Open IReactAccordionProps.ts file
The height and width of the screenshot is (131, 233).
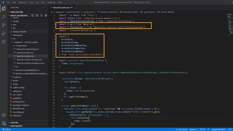(x=28, y=49)
